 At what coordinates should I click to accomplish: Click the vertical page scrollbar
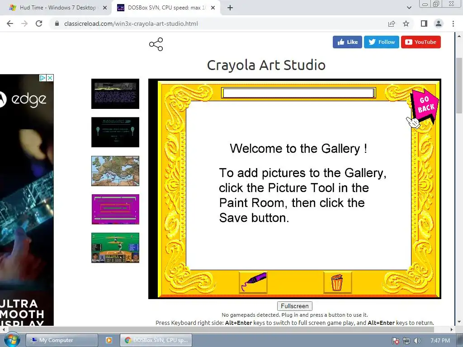[x=459, y=85]
